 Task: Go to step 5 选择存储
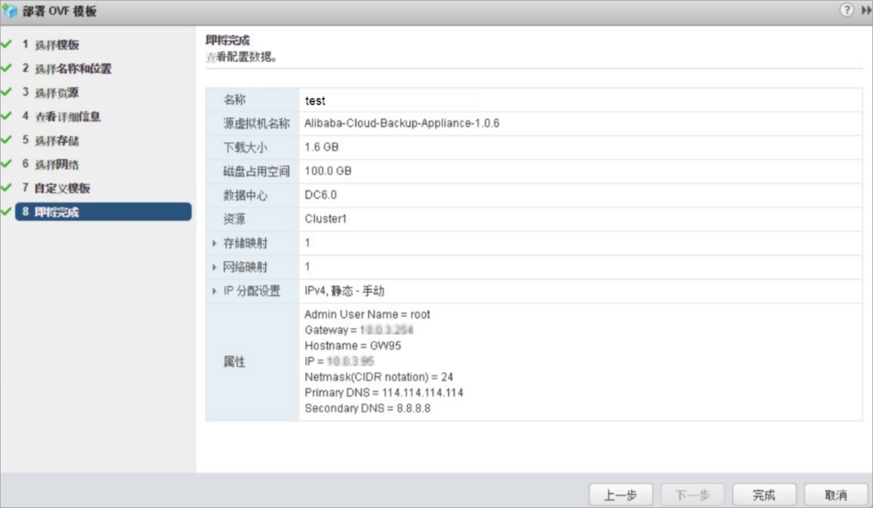50,141
